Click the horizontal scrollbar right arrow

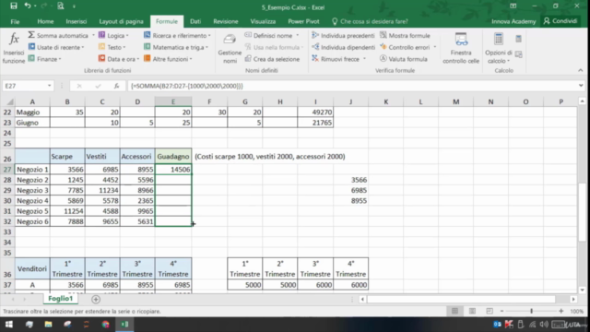coord(573,299)
